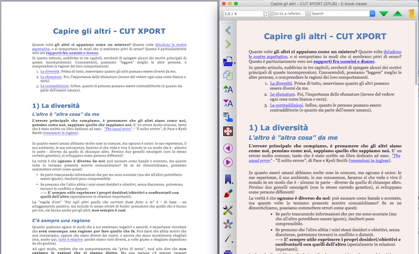The height and width of the screenshot is (254, 419).
Task: Click the magic wand theme icon
Action: click(228, 238)
